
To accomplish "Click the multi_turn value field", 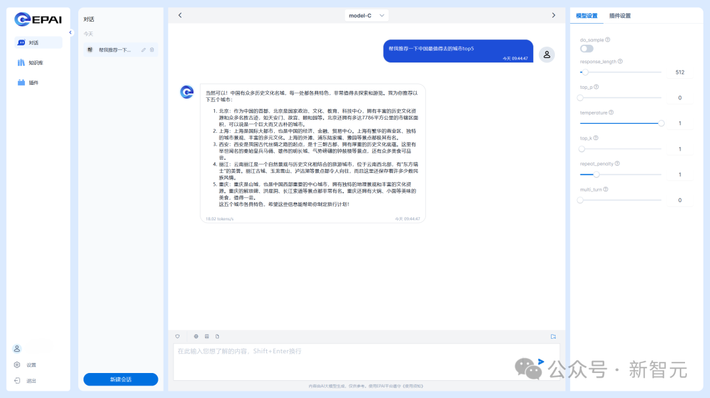I will tap(680, 201).
